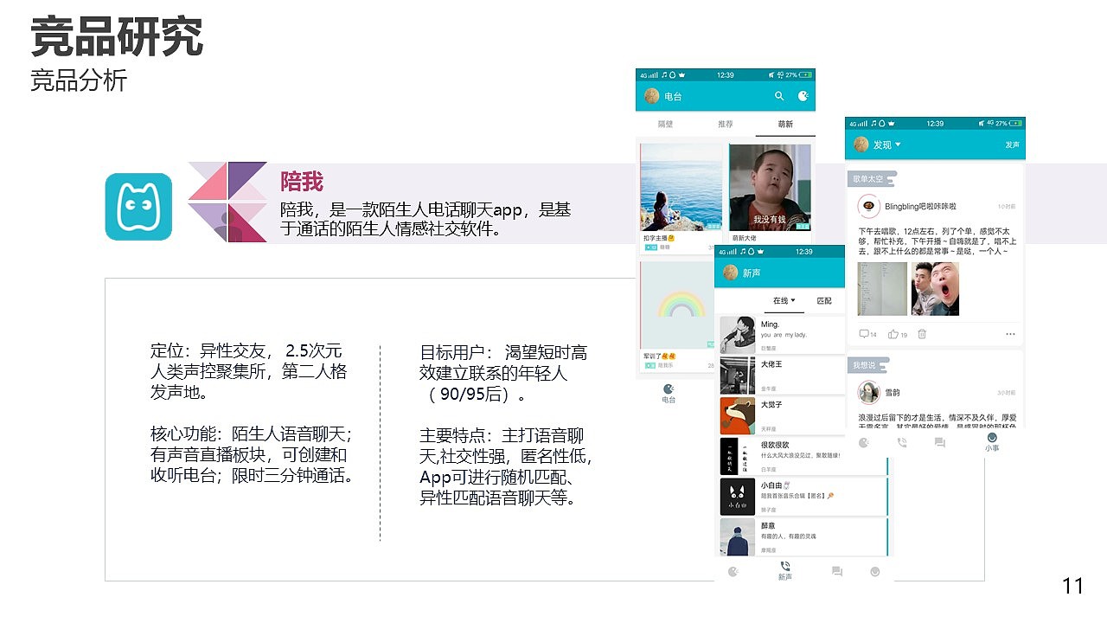The width and height of the screenshot is (1107, 623).
Task: Open three-dot more menu on Blingbling post
Action: (1010, 334)
